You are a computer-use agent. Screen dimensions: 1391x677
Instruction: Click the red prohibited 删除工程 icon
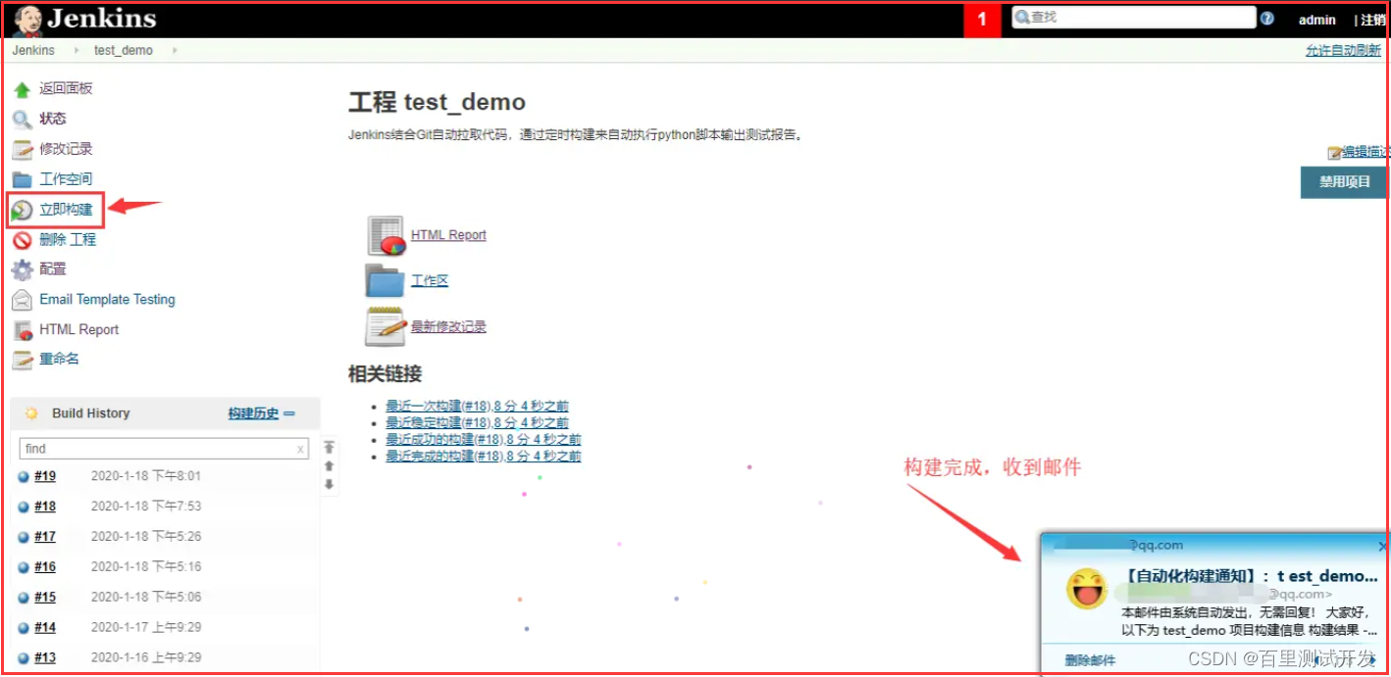(22, 240)
